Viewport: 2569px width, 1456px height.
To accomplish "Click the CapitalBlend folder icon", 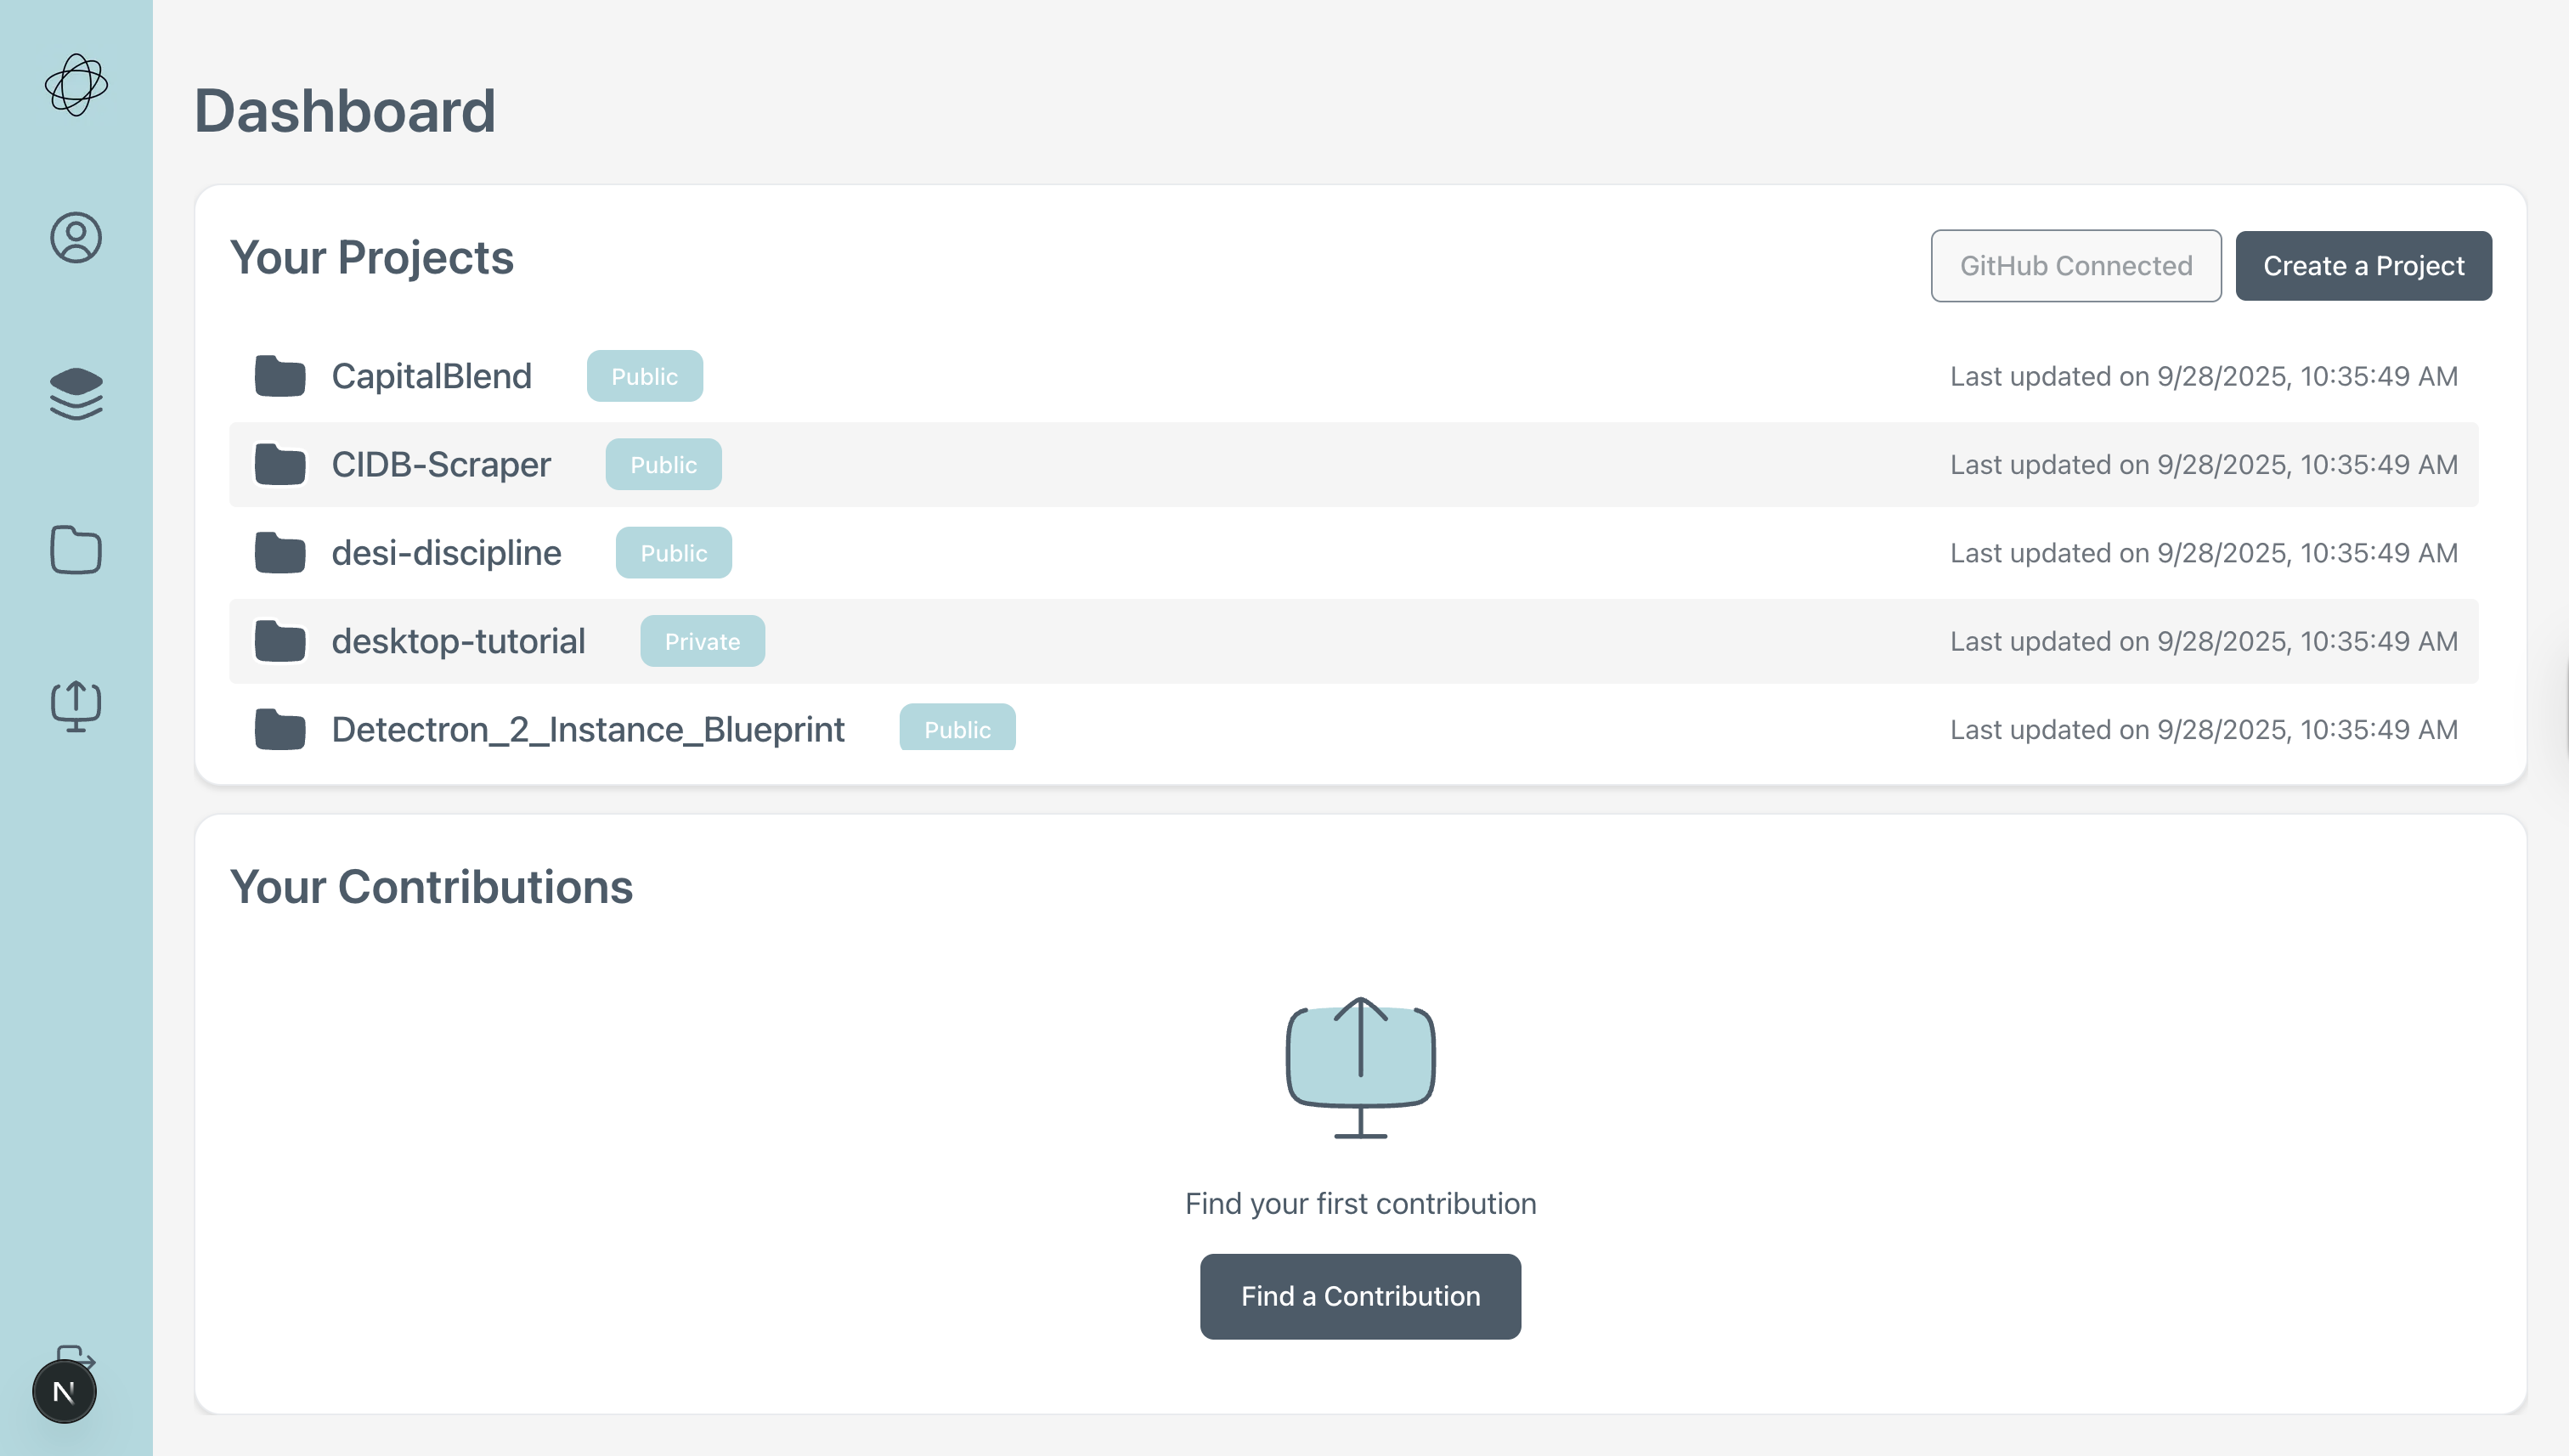I will tap(280, 376).
